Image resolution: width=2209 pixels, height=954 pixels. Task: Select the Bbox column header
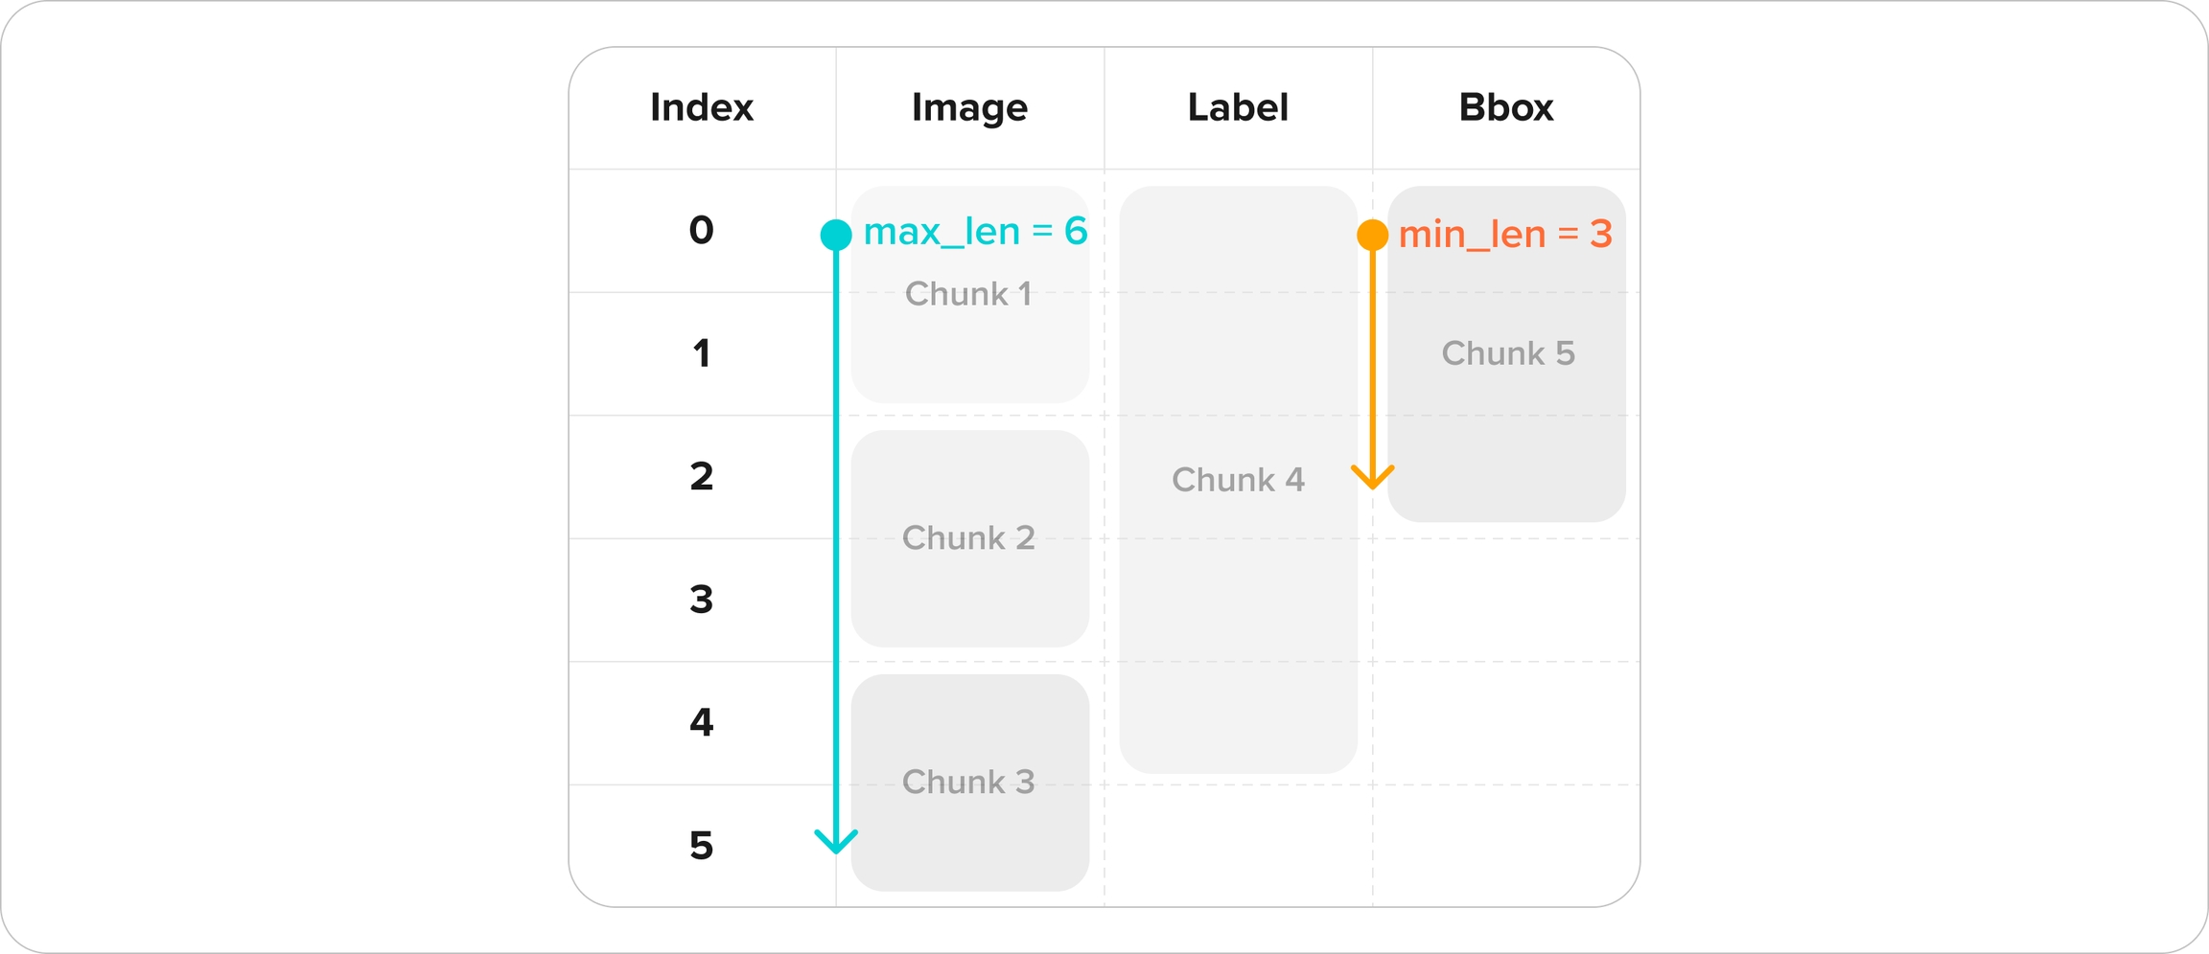click(1505, 107)
